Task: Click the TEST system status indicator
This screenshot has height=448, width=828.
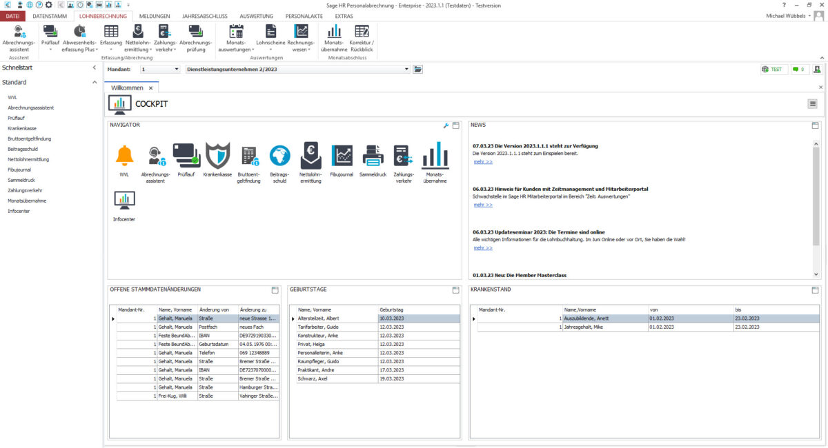Action: tap(773, 69)
